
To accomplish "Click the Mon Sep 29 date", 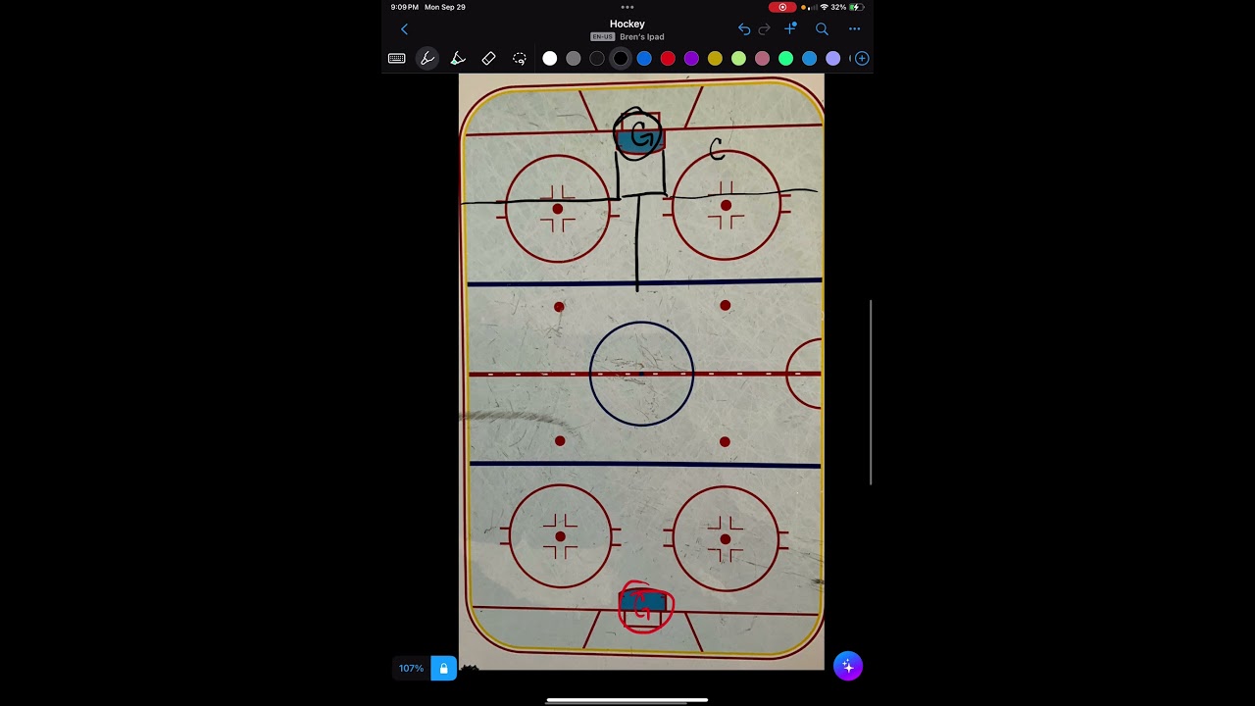I will [x=445, y=7].
